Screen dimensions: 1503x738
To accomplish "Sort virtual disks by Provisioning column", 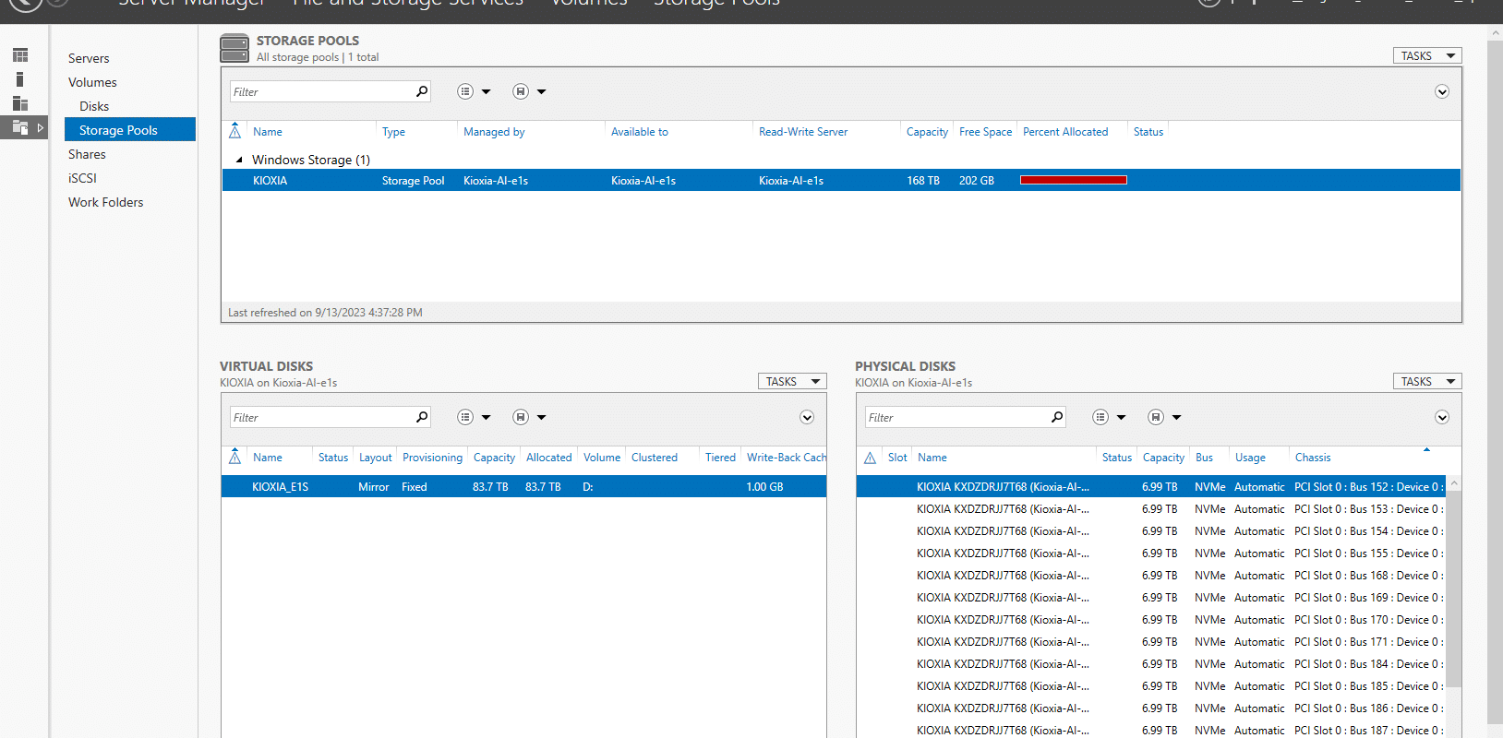I will point(432,458).
